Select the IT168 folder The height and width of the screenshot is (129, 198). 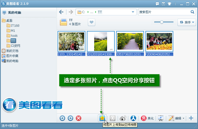(x=13, y=26)
